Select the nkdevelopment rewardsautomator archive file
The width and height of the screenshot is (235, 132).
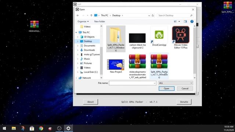(x=137, y=66)
